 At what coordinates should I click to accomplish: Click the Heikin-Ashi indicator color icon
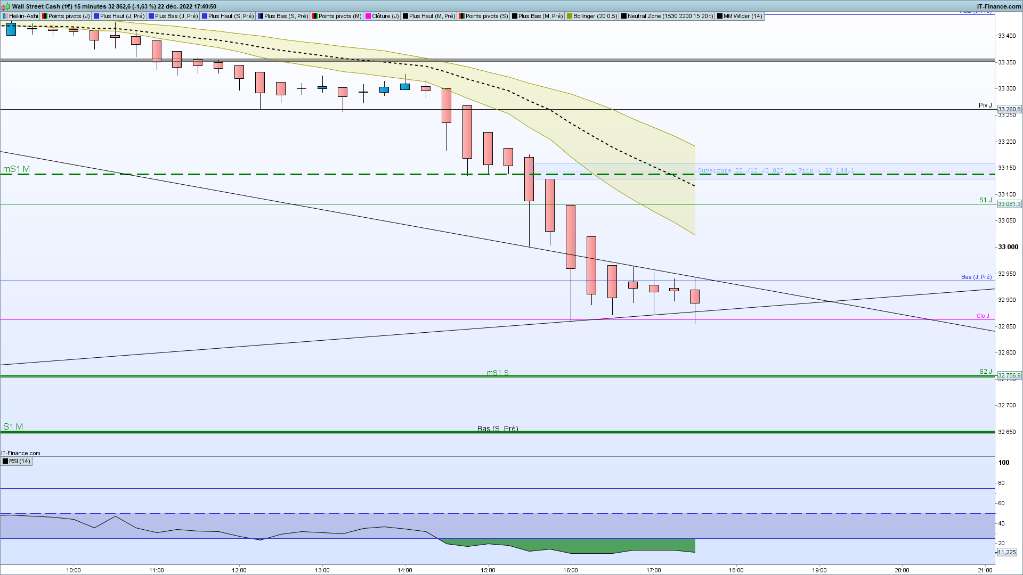pos(5,16)
